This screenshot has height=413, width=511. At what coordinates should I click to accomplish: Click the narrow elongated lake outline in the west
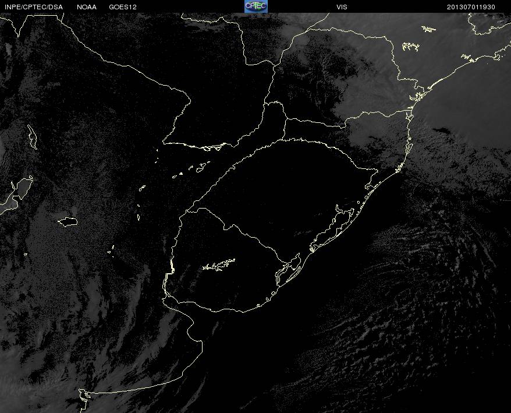[32, 137]
